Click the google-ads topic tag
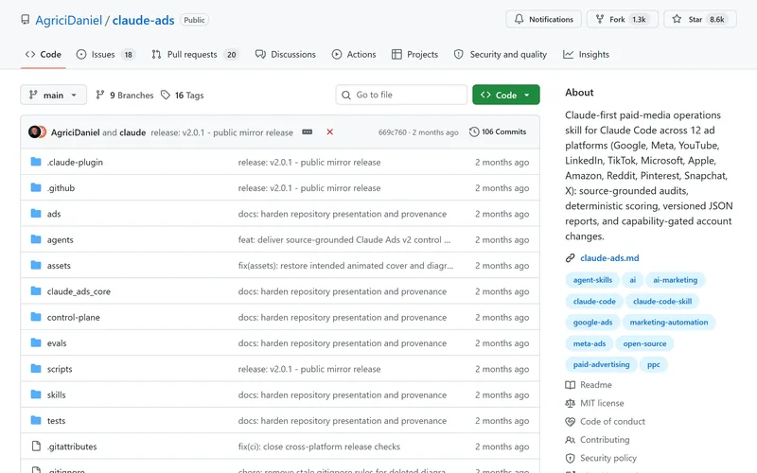Image resolution: width=757 pixels, height=473 pixels. click(592, 323)
